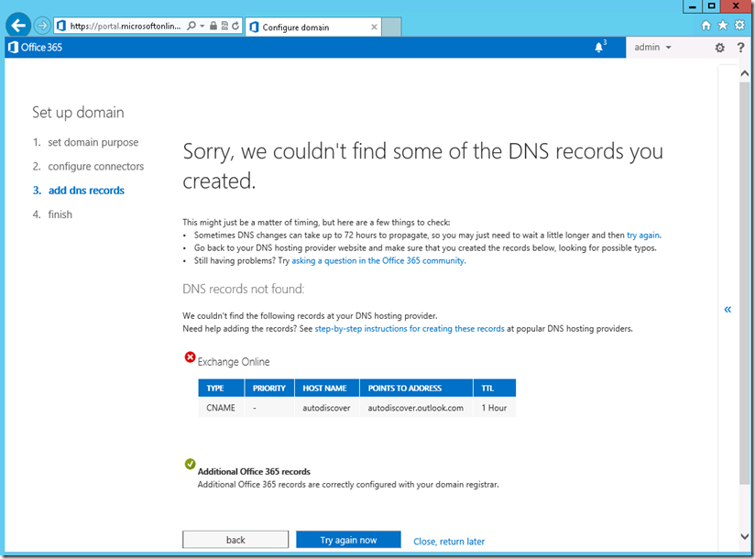Open the favorites star icon
This screenshot has width=755, height=559.
click(x=723, y=26)
